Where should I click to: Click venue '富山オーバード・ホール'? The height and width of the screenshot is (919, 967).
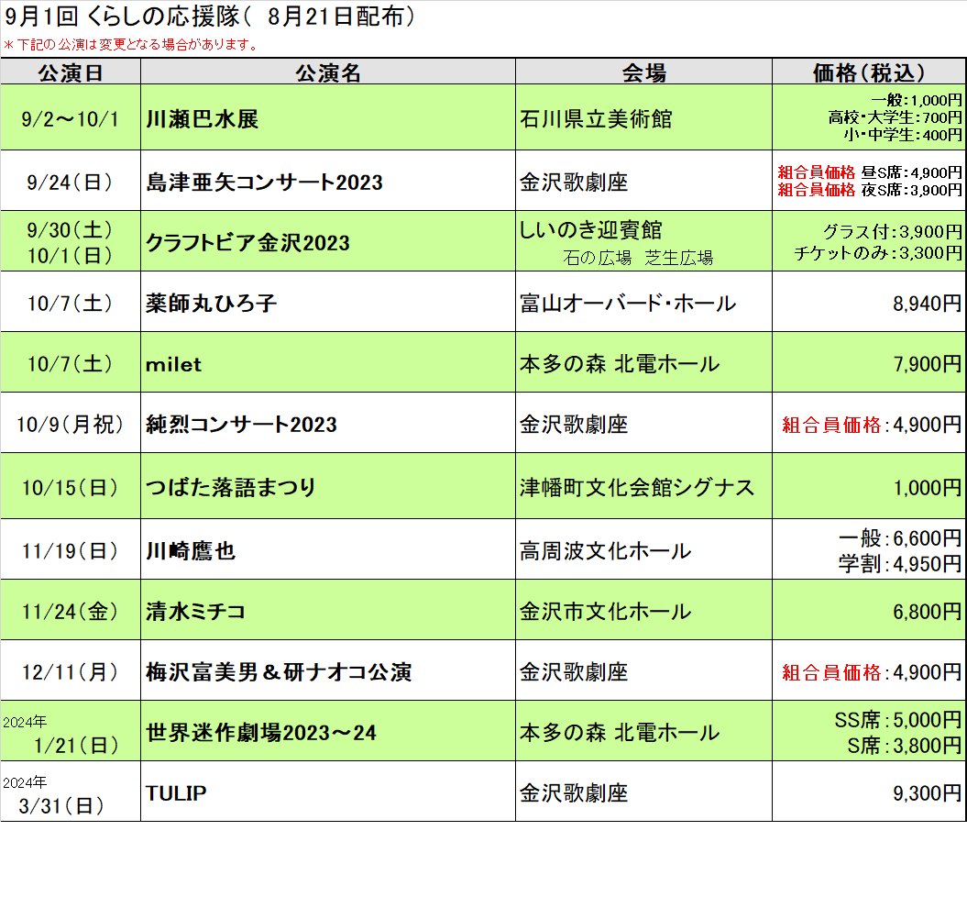coord(628,303)
